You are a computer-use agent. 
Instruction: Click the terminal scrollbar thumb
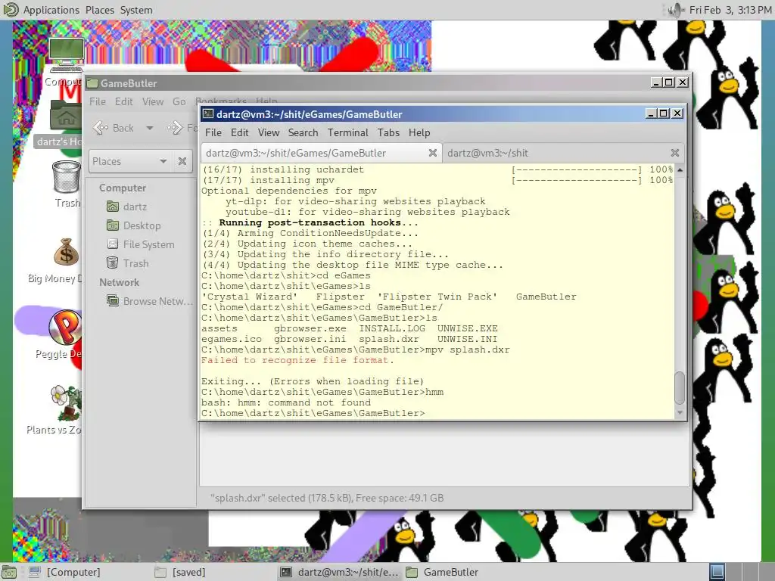click(680, 388)
